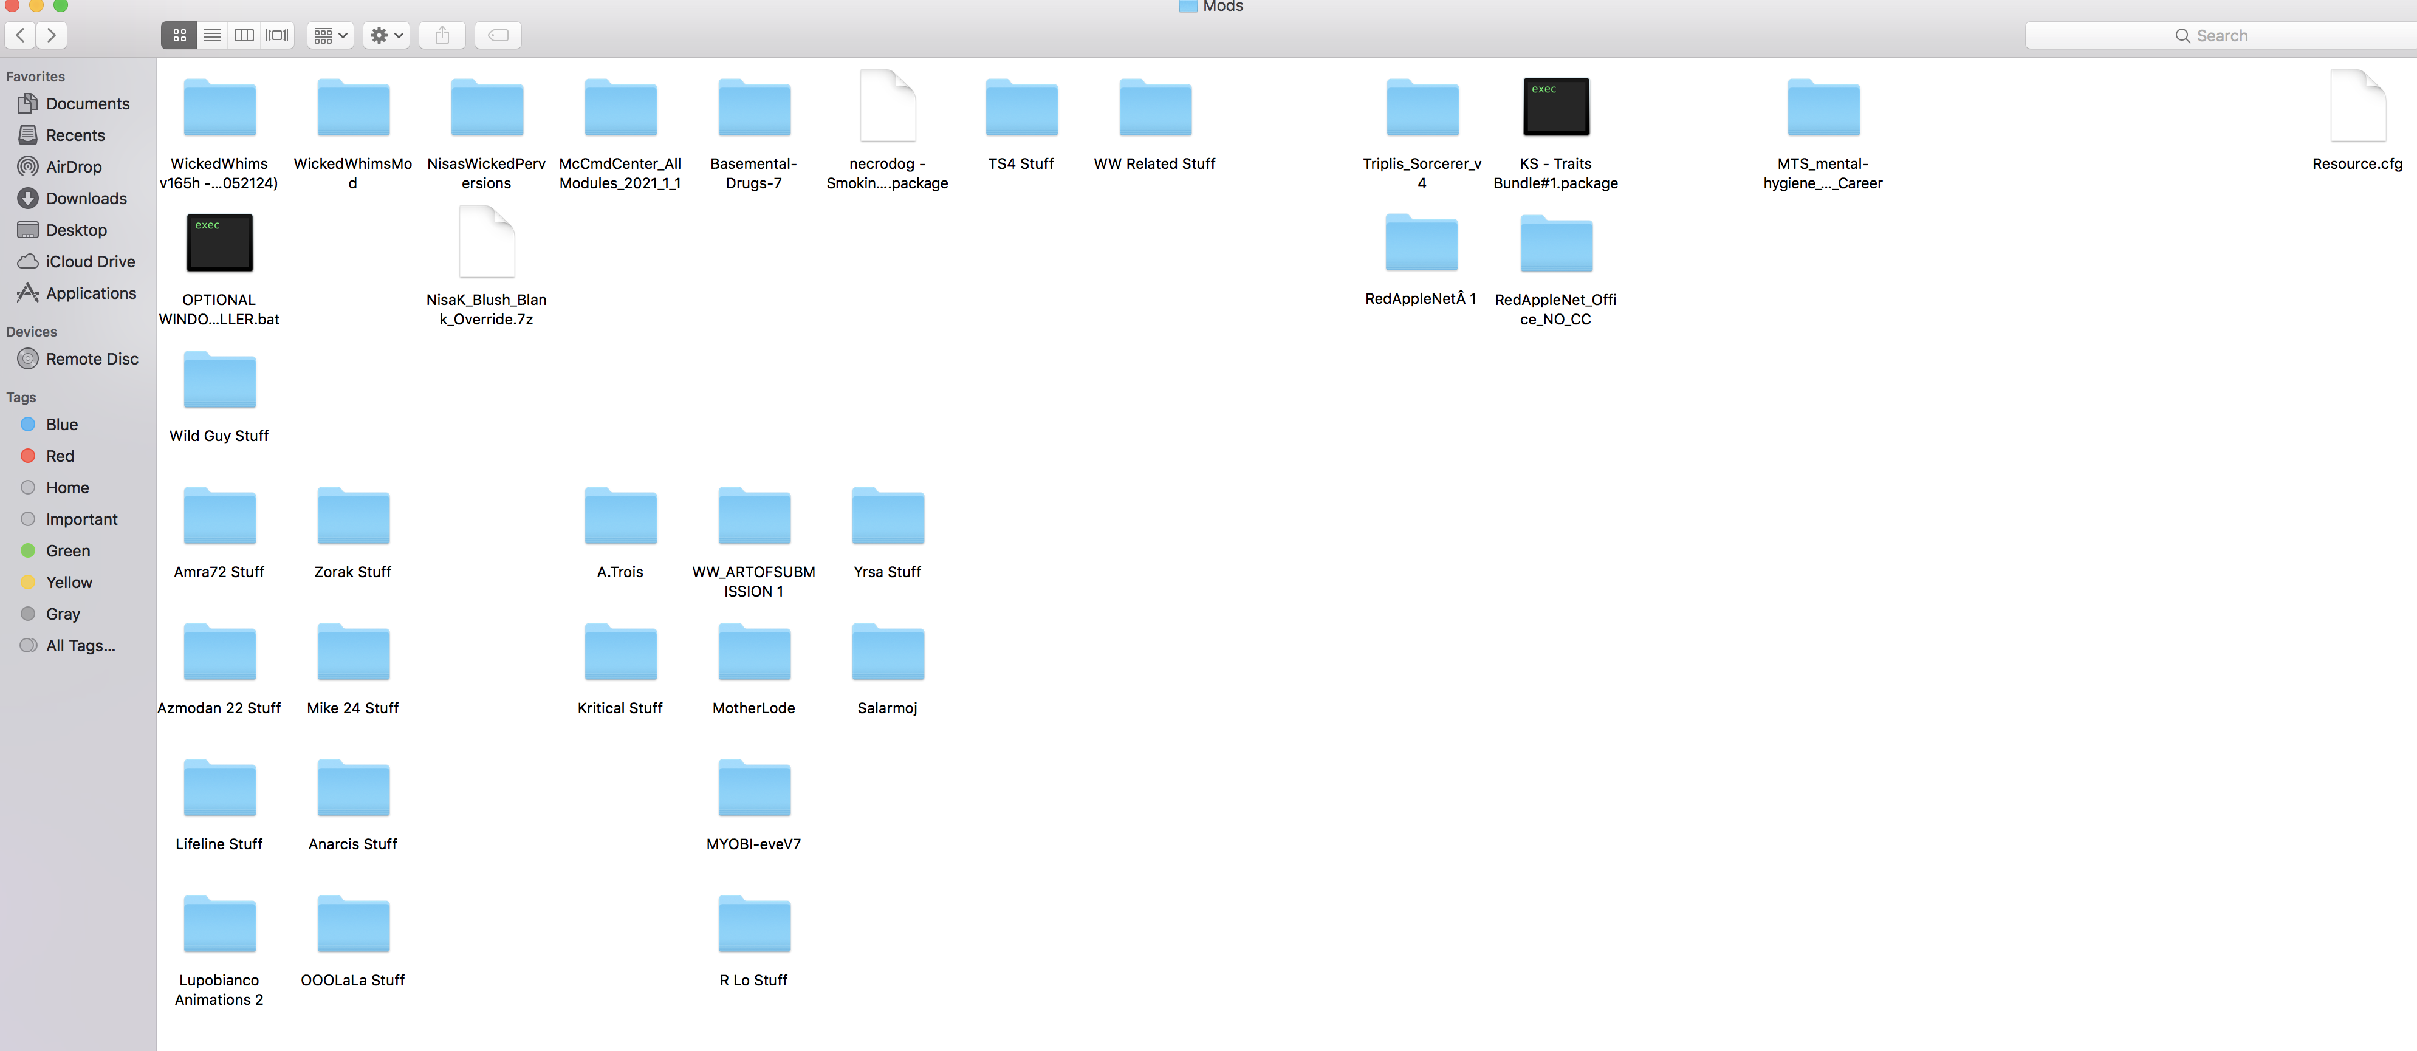This screenshot has height=1051, width=2417.
Task: Switch to list view mode
Action: (212, 36)
